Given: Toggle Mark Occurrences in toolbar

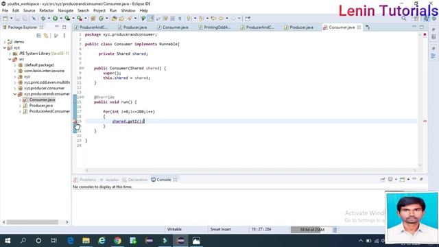Looking at the screenshot, I should [x=151, y=19].
